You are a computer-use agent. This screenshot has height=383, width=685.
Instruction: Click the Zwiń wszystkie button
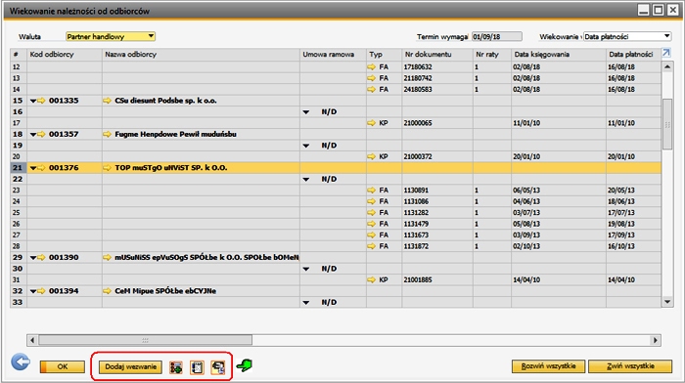(x=630, y=366)
